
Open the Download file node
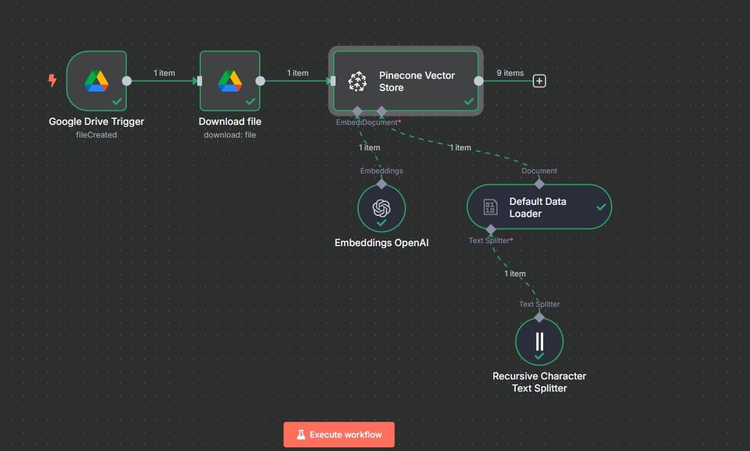(x=230, y=81)
